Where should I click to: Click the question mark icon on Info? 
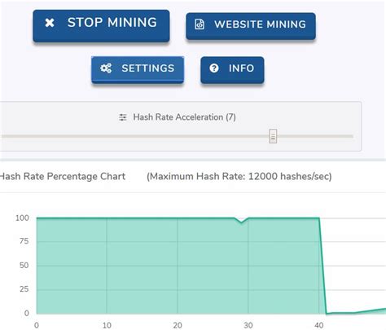(214, 68)
